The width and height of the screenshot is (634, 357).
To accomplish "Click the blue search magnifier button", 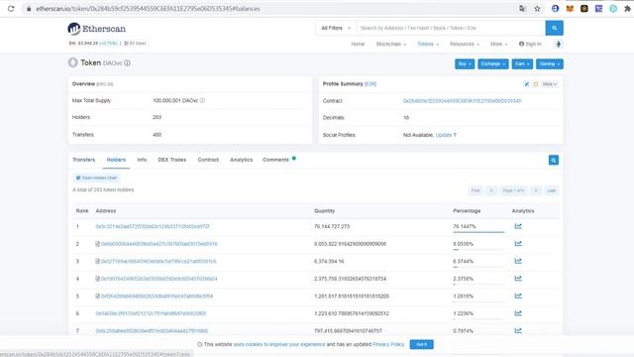I will (x=554, y=28).
